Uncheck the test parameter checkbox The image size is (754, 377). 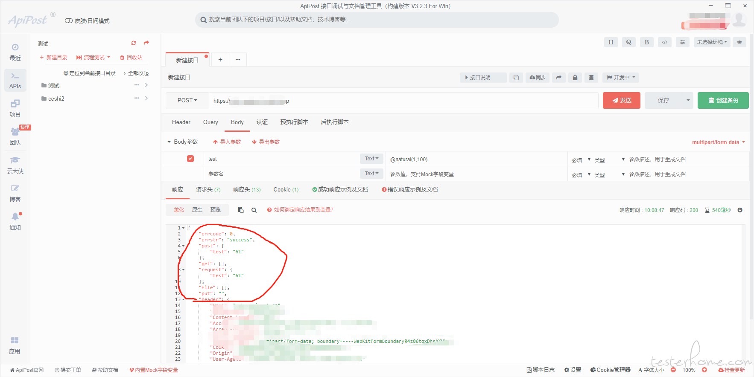(x=190, y=159)
